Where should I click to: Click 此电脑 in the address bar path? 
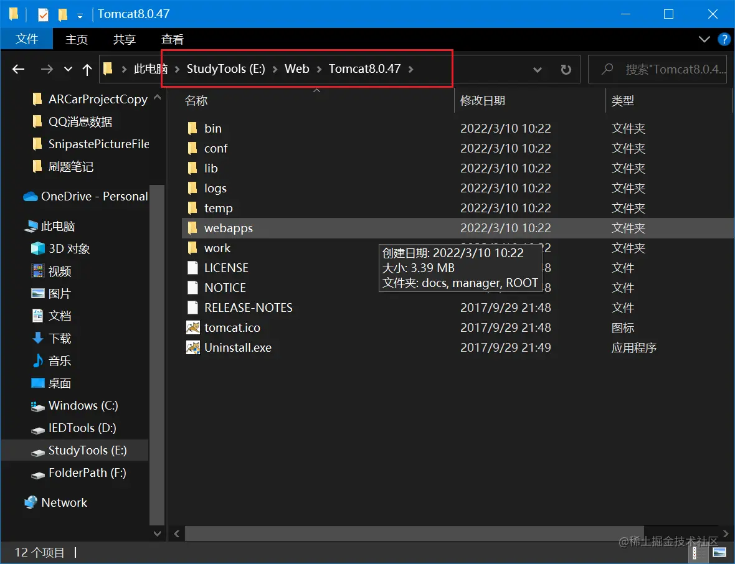151,69
